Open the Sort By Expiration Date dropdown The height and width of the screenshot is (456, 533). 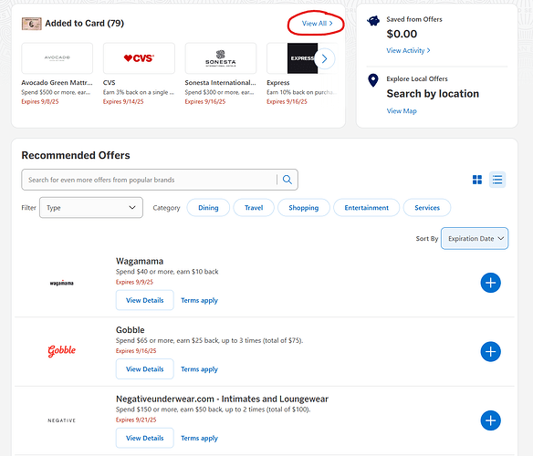tap(475, 239)
